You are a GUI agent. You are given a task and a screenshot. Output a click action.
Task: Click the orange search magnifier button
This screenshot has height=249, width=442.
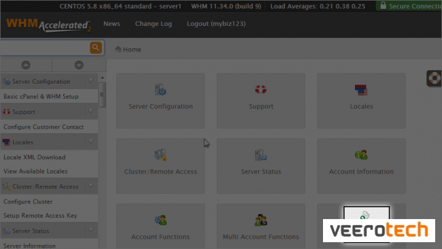(x=96, y=48)
